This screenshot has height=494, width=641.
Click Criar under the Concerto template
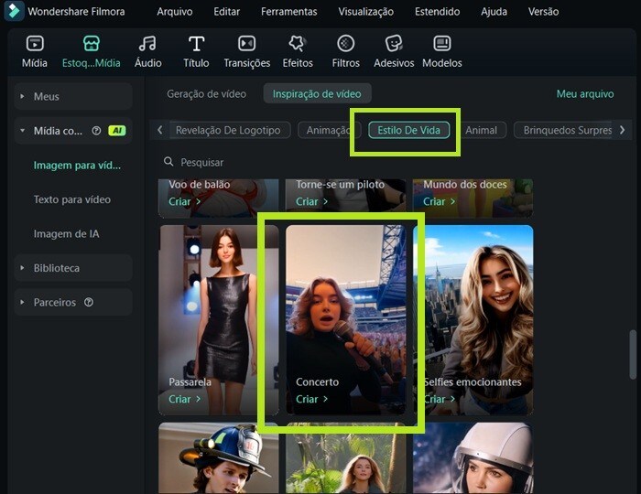311,399
